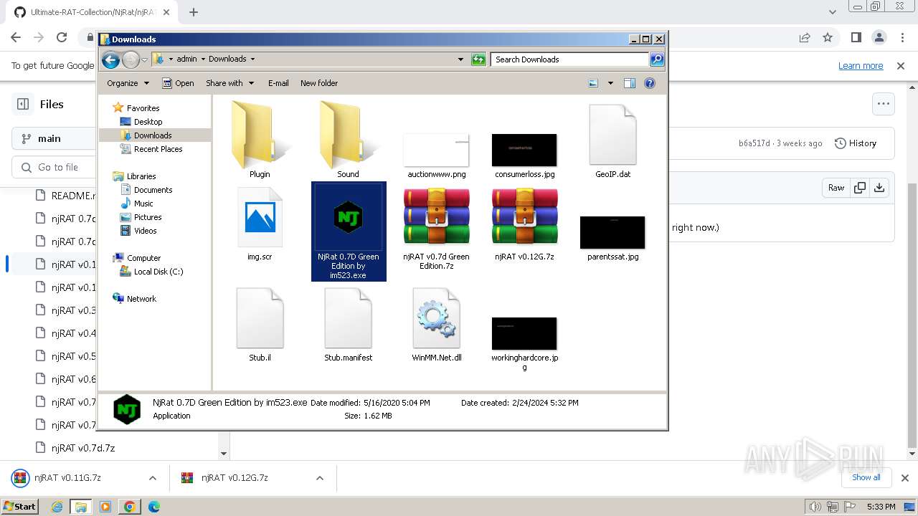918x516 pixels.
Task: Open Internet Explorer from taskbar
Action: [57, 507]
